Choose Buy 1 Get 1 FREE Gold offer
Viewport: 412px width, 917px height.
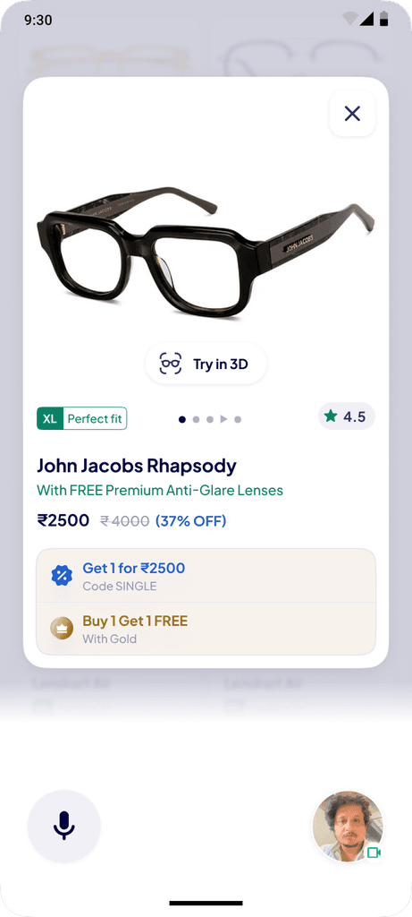point(206,629)
